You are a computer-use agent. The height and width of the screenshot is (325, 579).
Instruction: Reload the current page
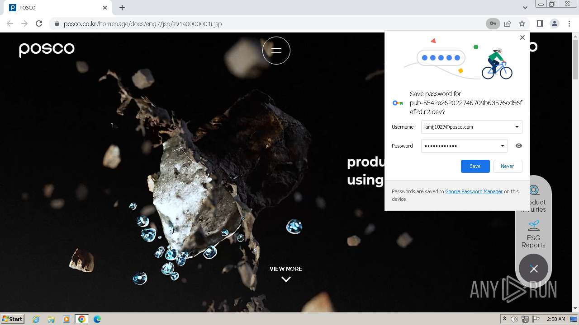(39, 23)
